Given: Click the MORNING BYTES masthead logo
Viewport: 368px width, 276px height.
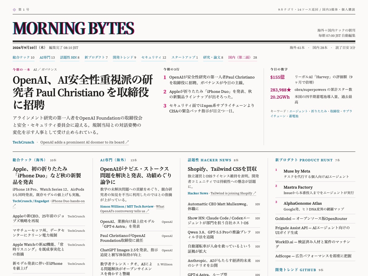Looking at the screenshot, I should tap(73, 28).
